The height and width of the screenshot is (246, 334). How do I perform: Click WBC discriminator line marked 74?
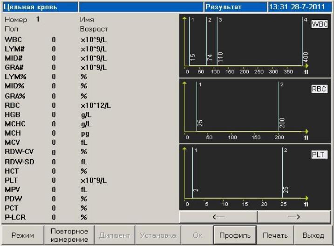(x=207, y=41)
